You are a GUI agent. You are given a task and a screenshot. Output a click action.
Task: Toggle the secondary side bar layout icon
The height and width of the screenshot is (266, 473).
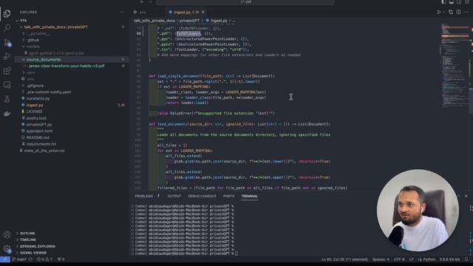(x=459, y=1)
